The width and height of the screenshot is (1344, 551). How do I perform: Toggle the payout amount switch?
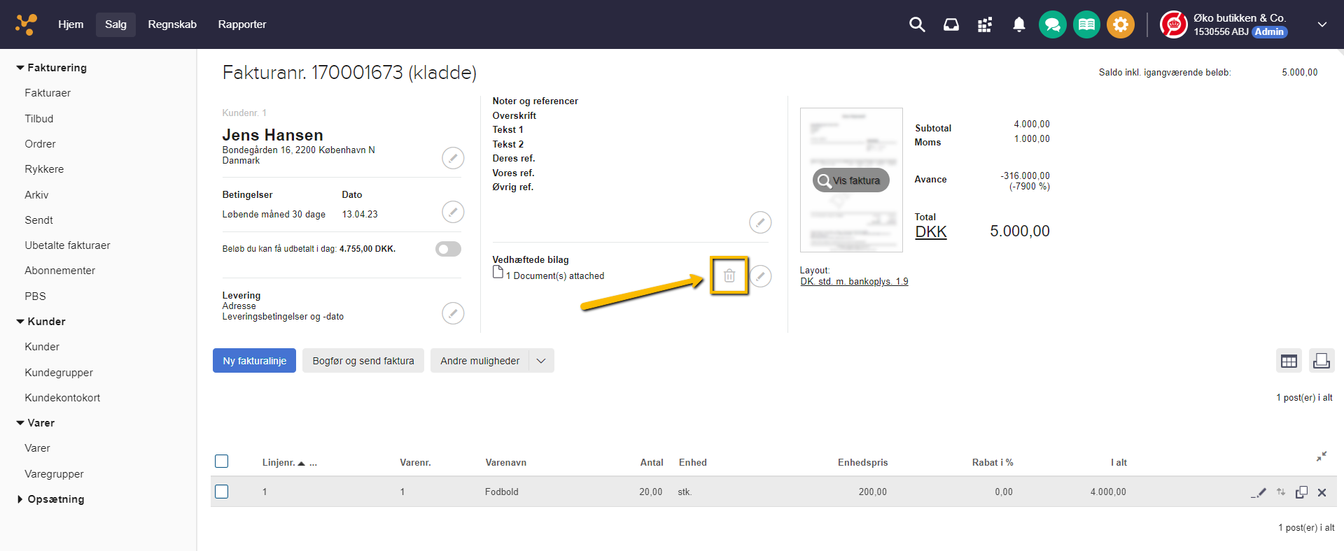[x=448, y=249]
